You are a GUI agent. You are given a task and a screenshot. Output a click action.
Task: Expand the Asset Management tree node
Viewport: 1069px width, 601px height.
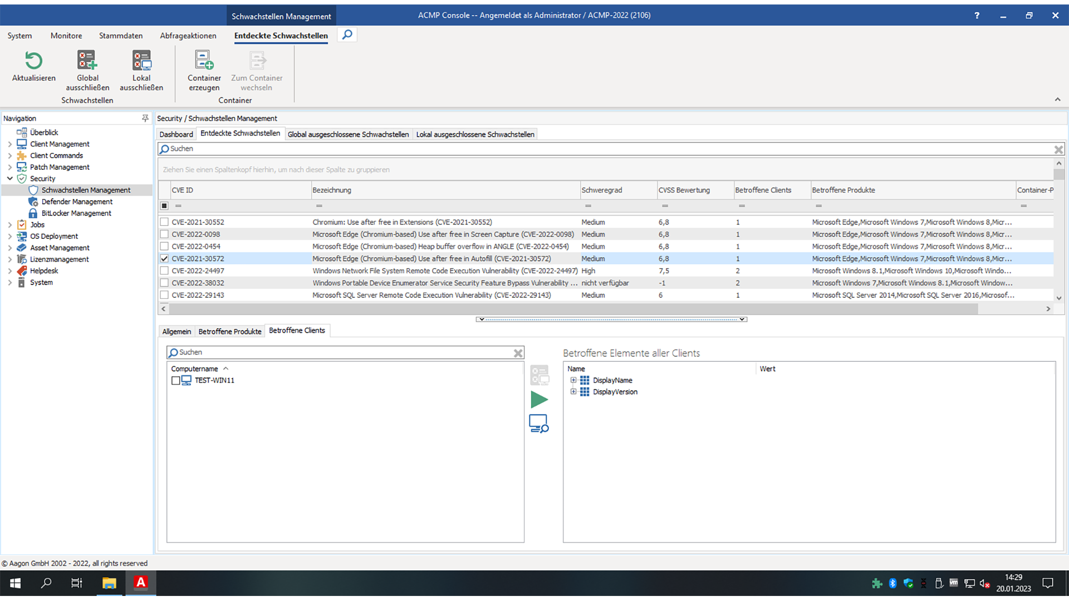[x=9, y=248]
